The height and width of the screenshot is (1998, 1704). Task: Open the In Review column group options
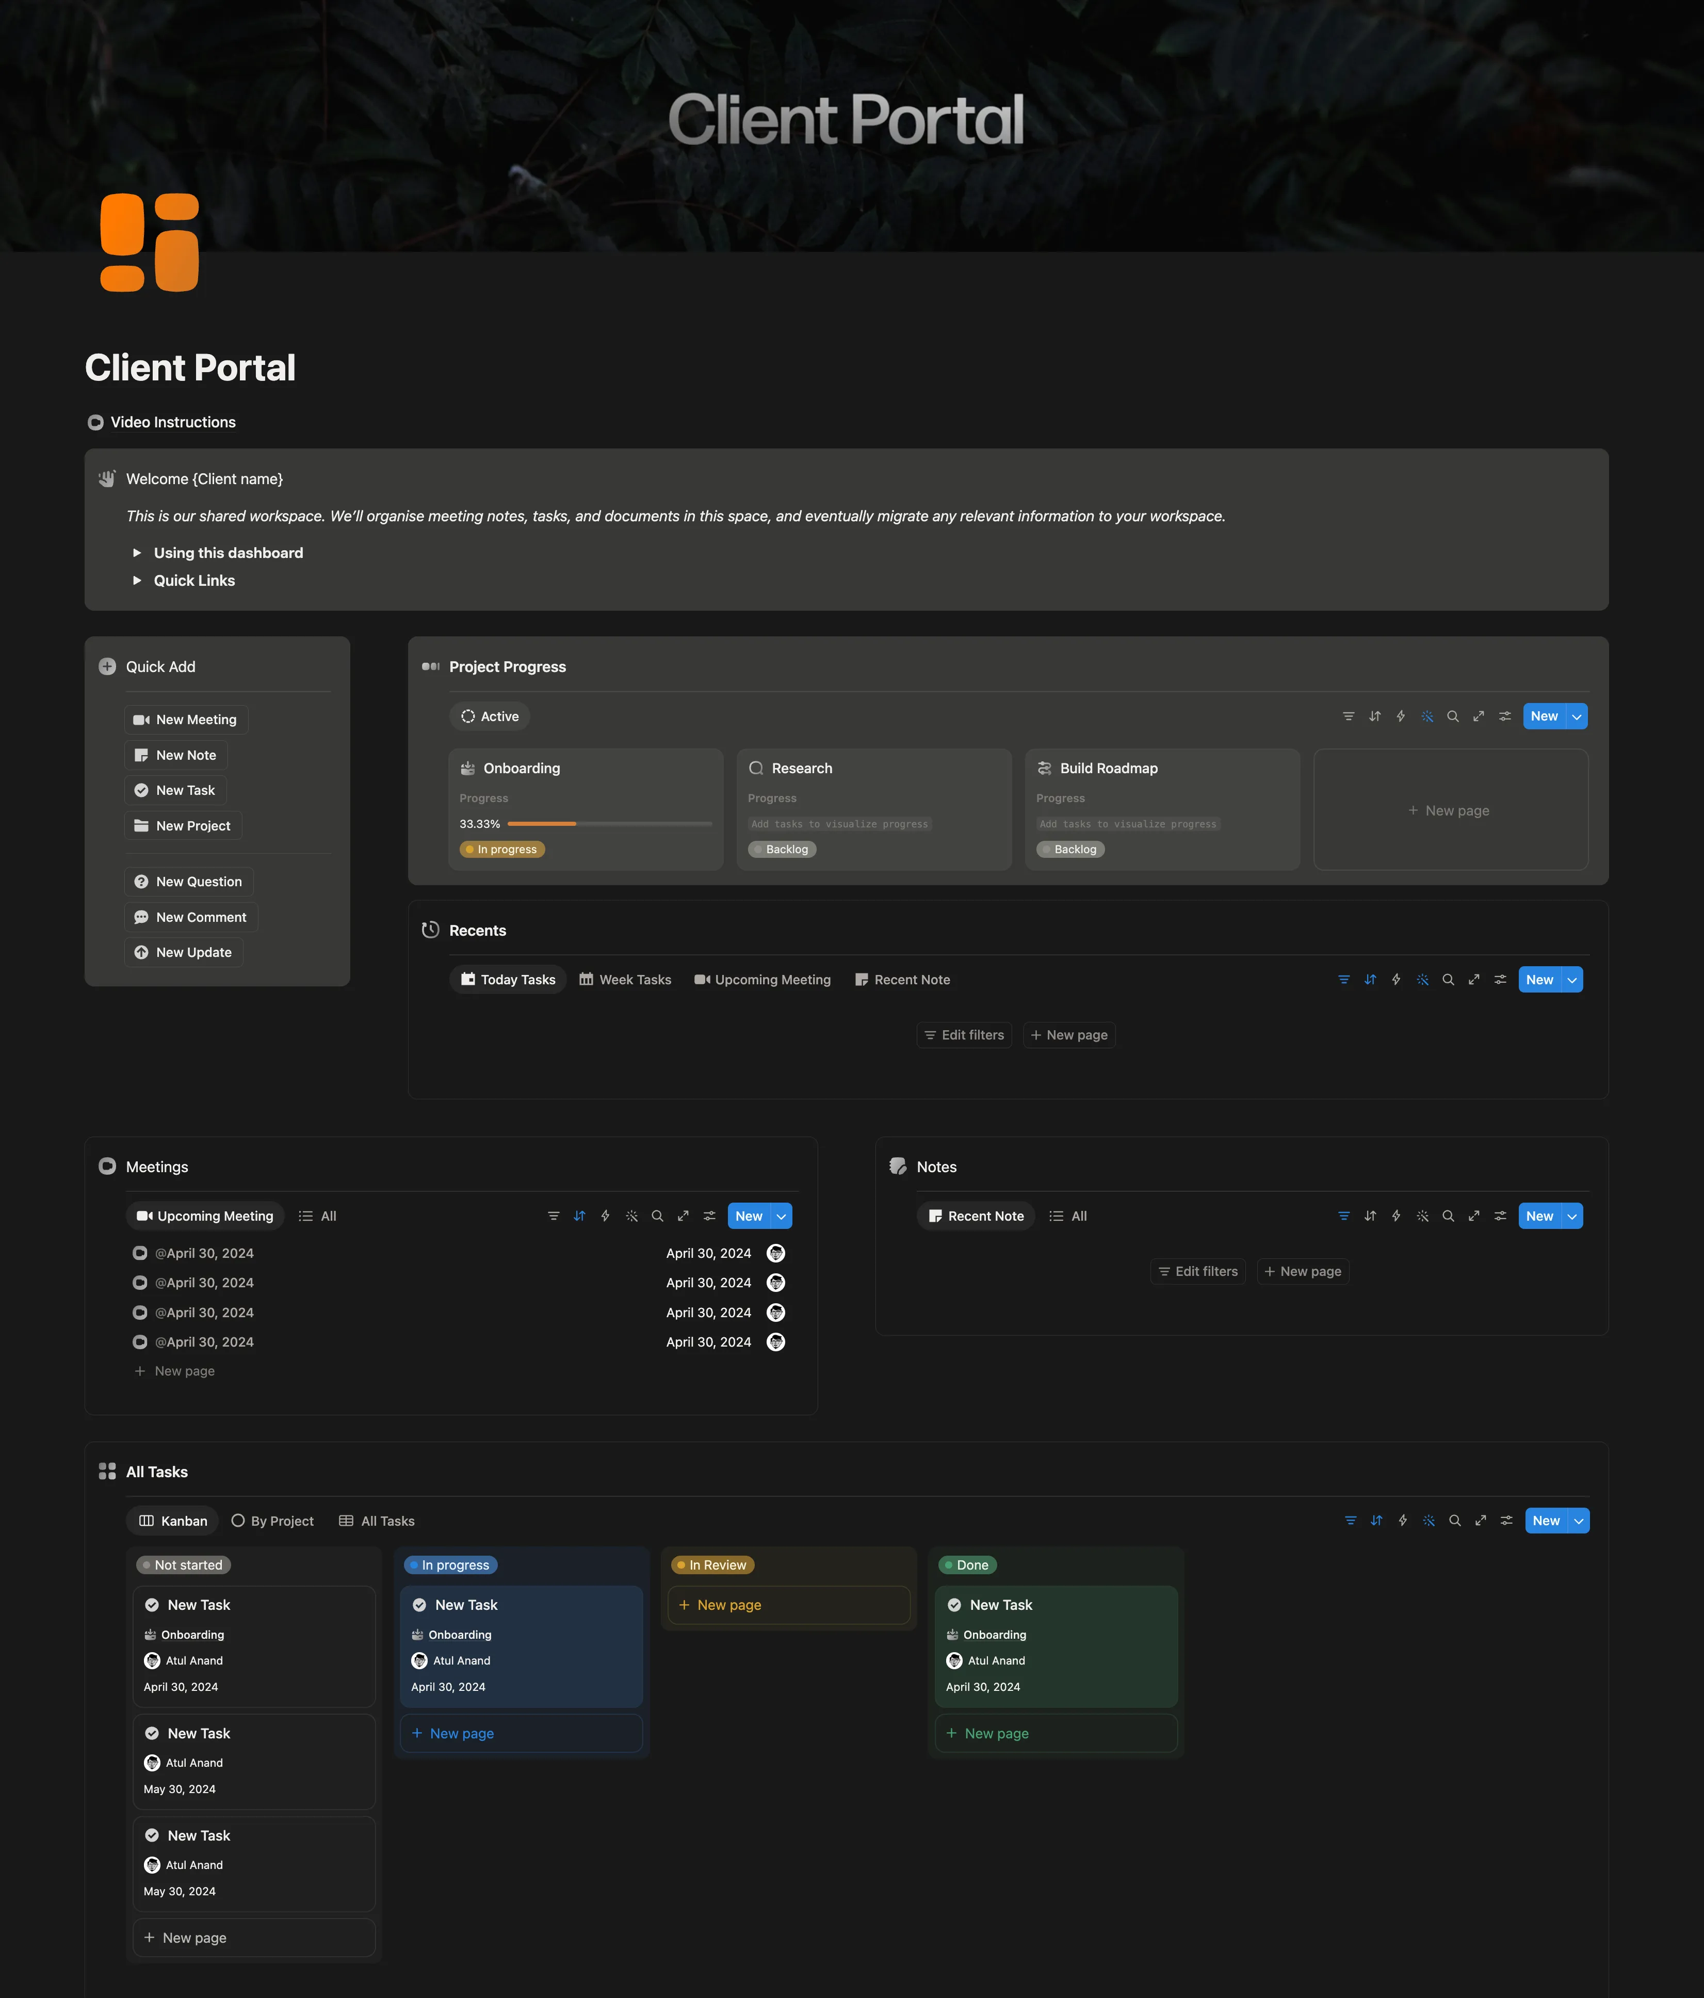712,1565
